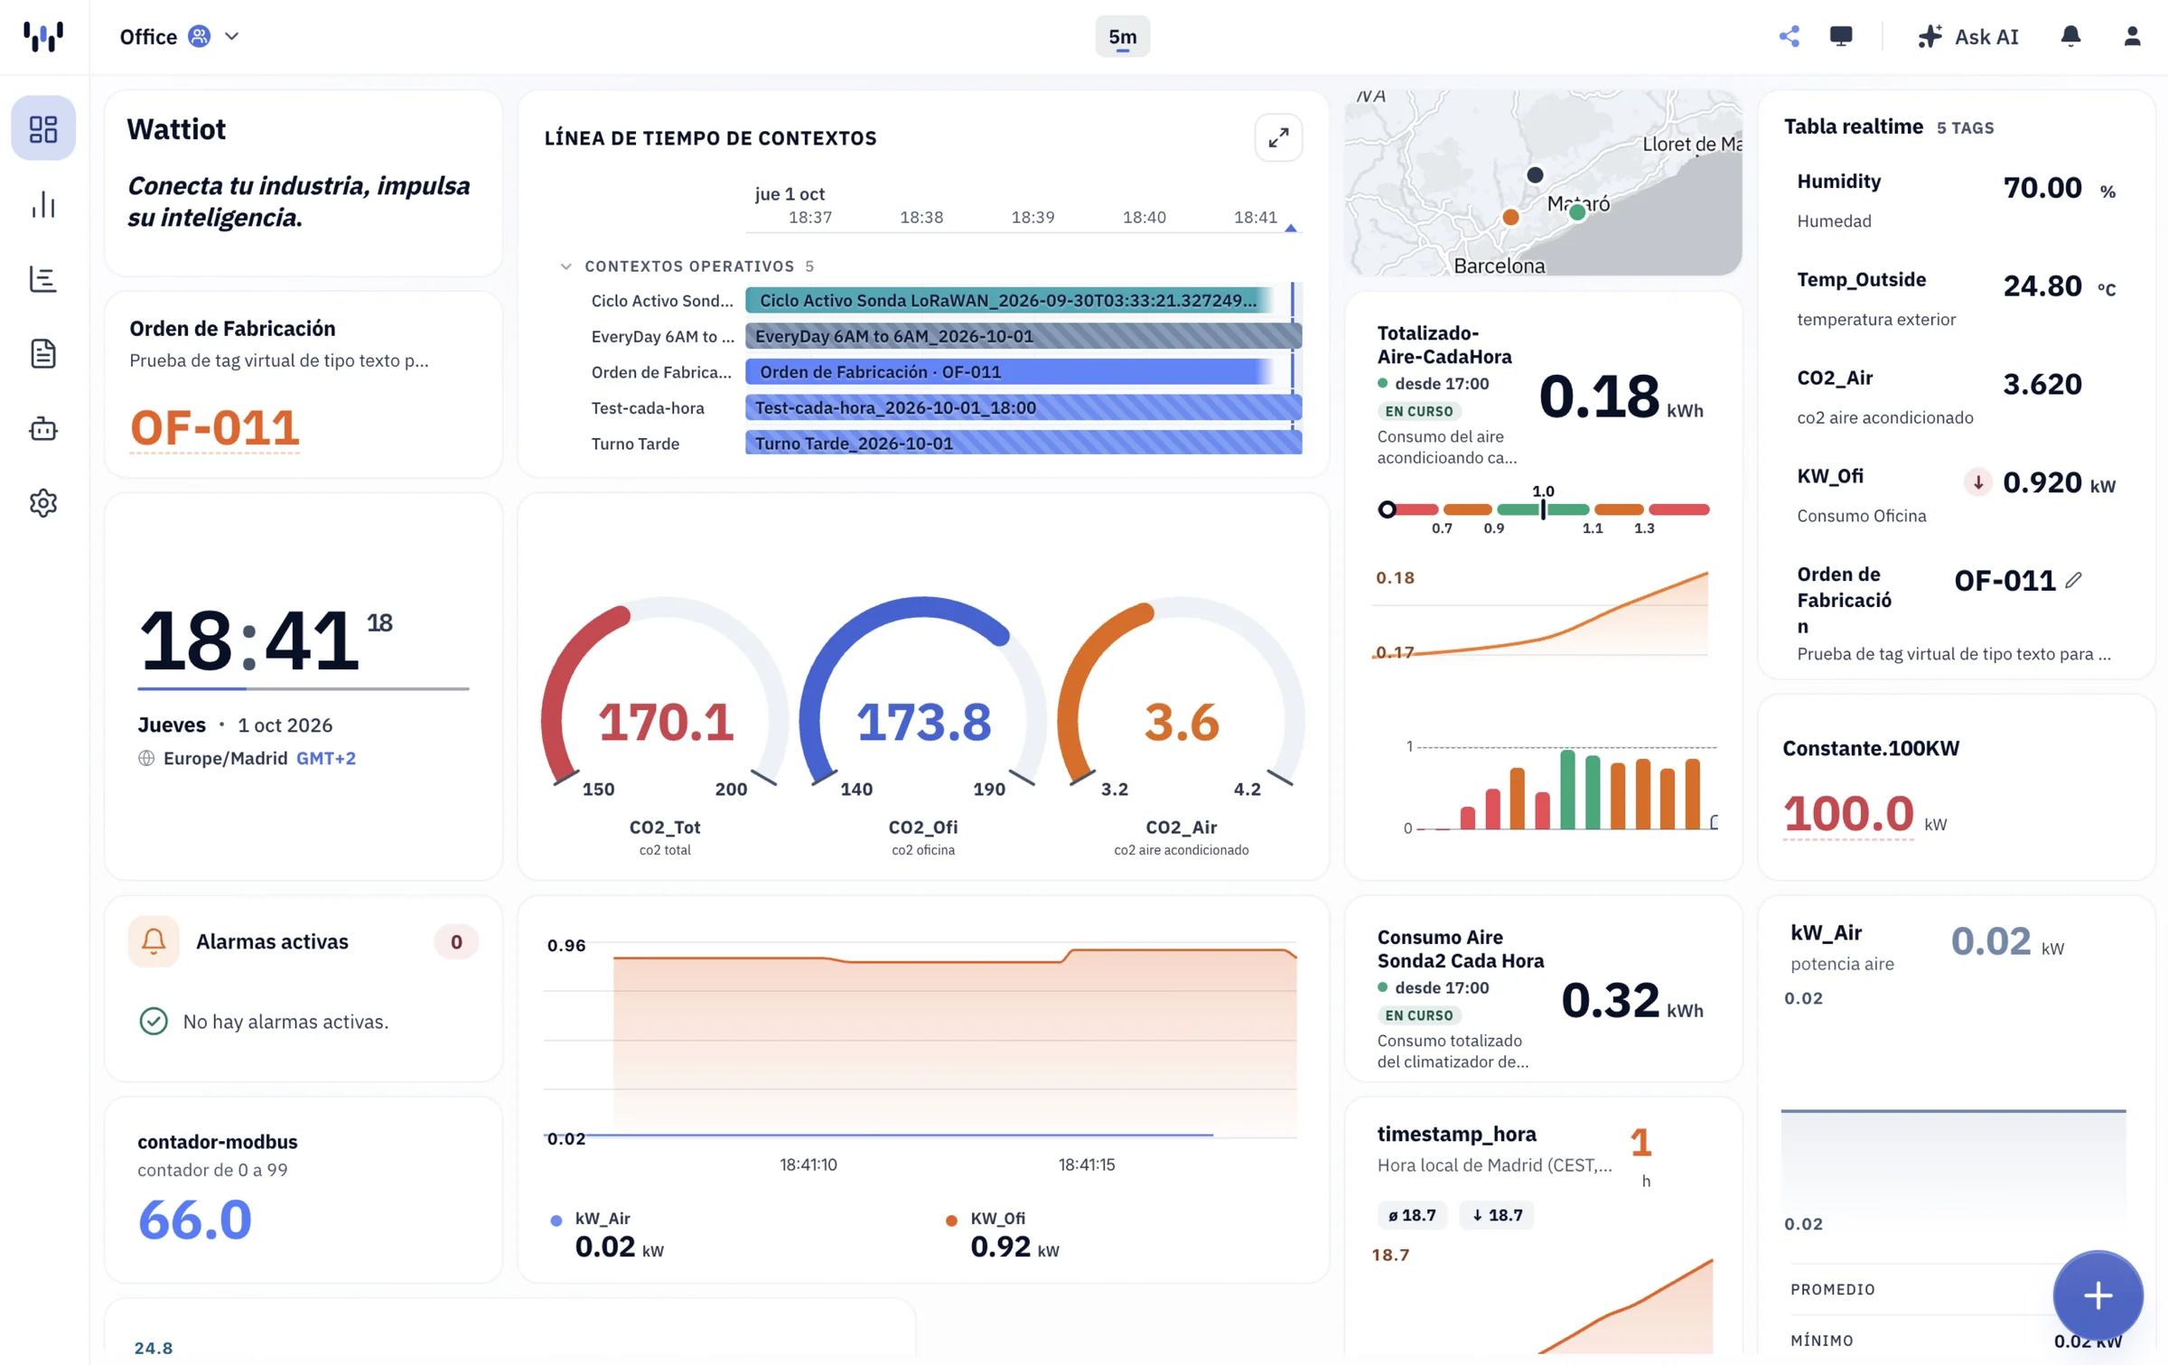Click the range indicator handle on Totalizado scale
Image resolution: width=2168 pixels, height=1365 pixels.
[1387, 510]
